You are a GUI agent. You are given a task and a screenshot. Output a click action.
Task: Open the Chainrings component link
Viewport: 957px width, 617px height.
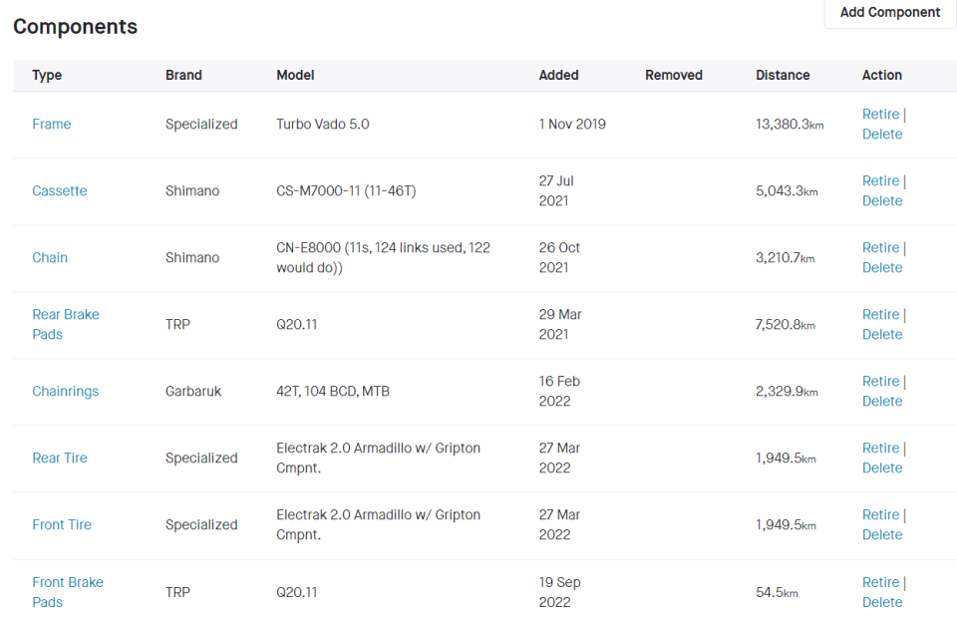pyautogui.click(x=66, y=392)
